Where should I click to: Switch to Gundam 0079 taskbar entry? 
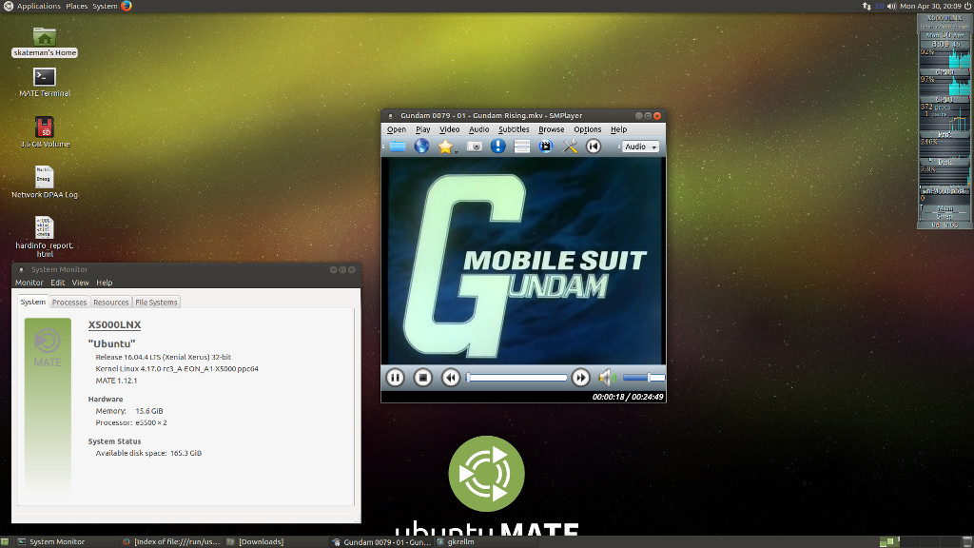coord(381,541)
